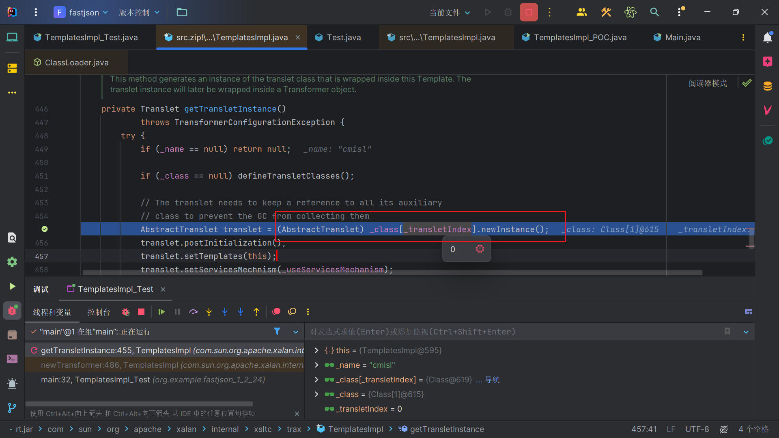Click UTF-8 encoding in status bar

697,429
